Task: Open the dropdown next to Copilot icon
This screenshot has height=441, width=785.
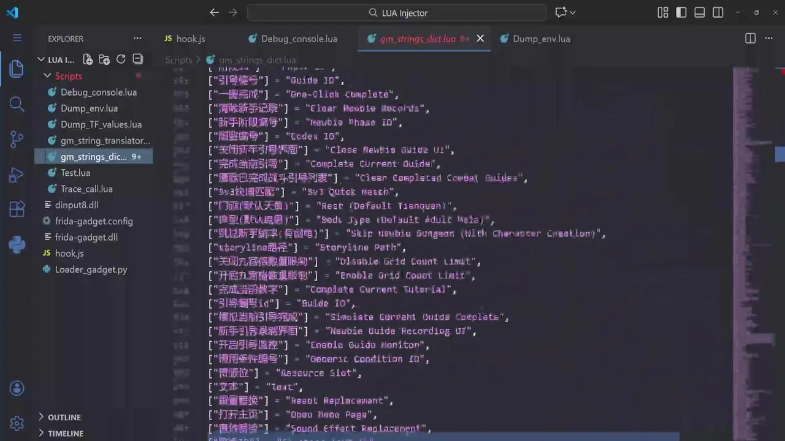Action: point(573,12)
